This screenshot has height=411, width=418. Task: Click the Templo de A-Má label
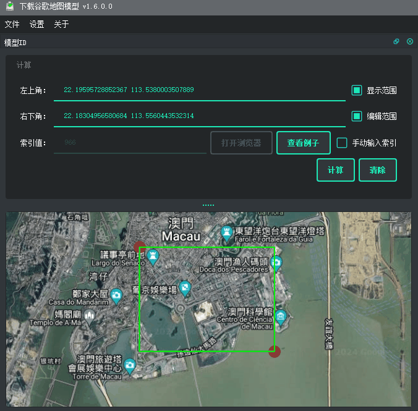(55, 323)
